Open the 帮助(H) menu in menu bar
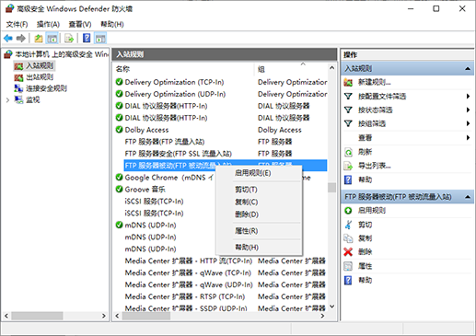This screenshot has width=476, height=336. [x=112, y=24]
